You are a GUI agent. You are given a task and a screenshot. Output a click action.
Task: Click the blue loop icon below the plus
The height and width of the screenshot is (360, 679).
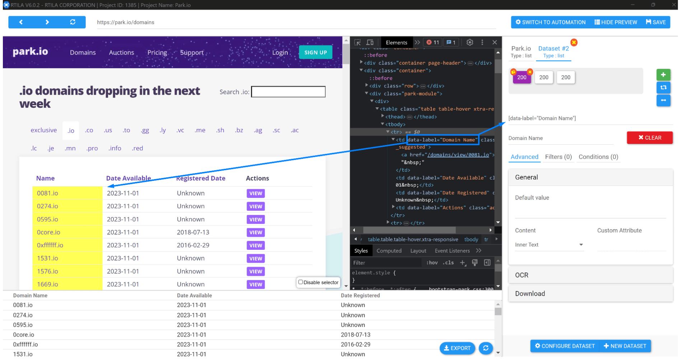(663, 87)
